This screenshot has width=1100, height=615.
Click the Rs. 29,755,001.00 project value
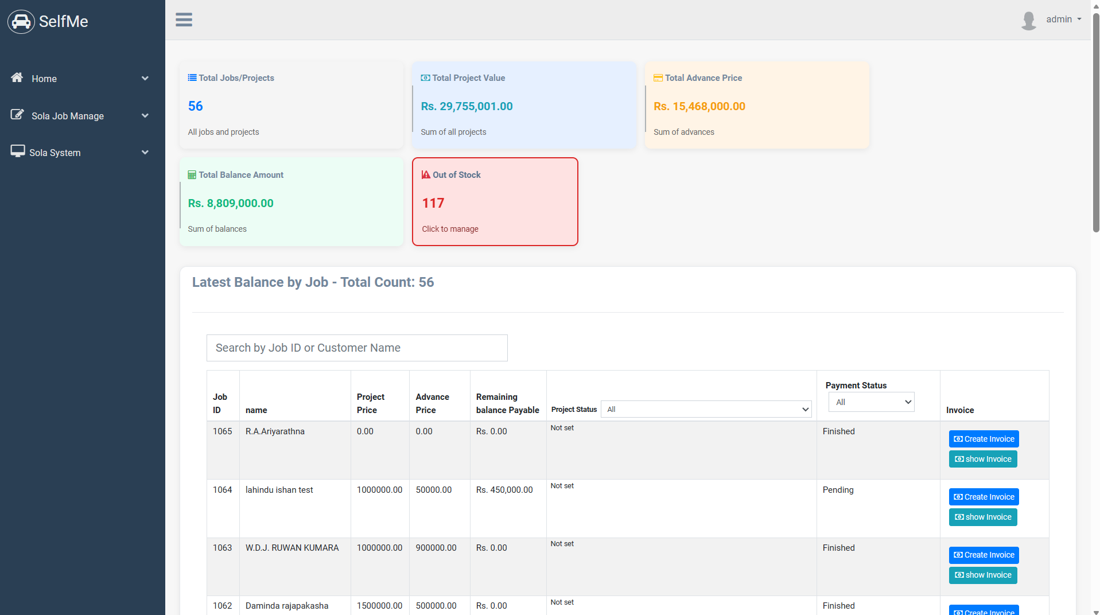(x=467, y=106)
